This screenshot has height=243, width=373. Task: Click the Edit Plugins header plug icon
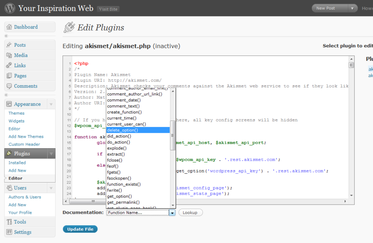(69, 27)
